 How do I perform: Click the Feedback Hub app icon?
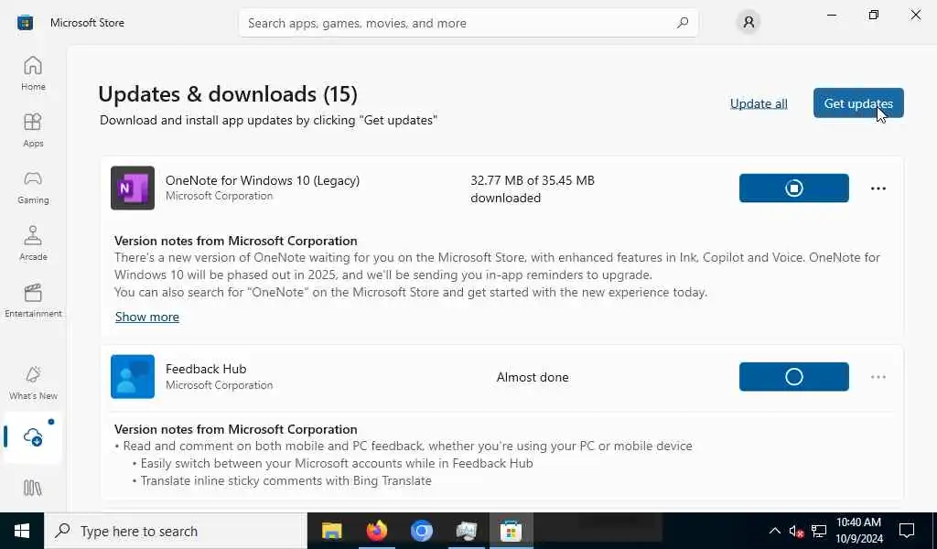point(133,376)
